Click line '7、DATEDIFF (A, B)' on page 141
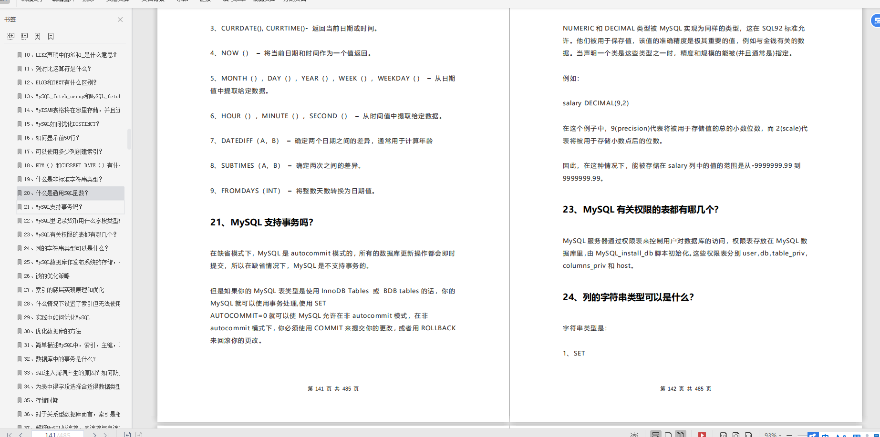880x437 pixels. (x=321, y=141)
